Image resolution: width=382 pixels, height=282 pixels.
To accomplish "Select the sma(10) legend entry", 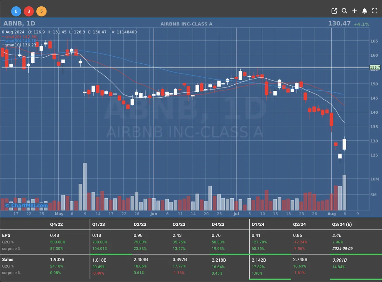I will click(19, 45).
